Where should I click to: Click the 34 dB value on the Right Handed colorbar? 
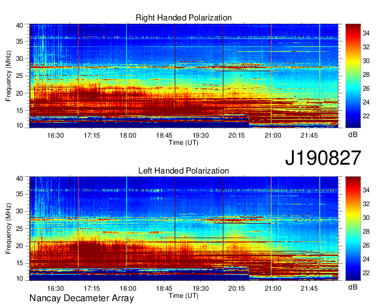366,33
